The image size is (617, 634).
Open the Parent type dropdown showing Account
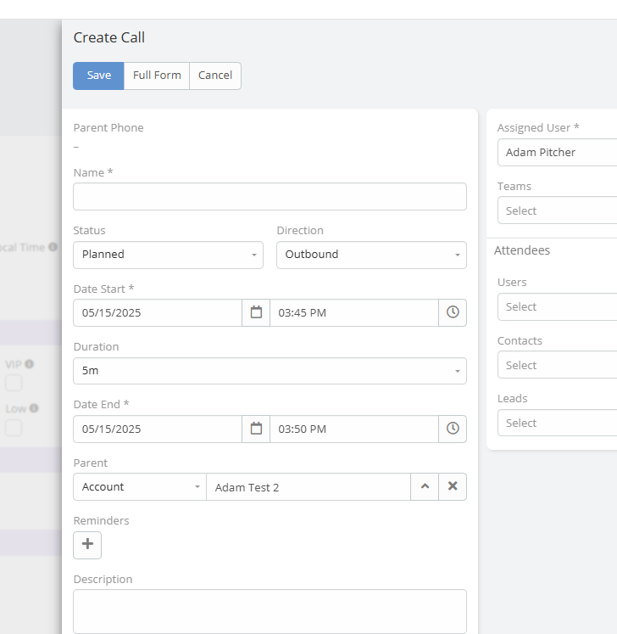click(x=140, y=486)
